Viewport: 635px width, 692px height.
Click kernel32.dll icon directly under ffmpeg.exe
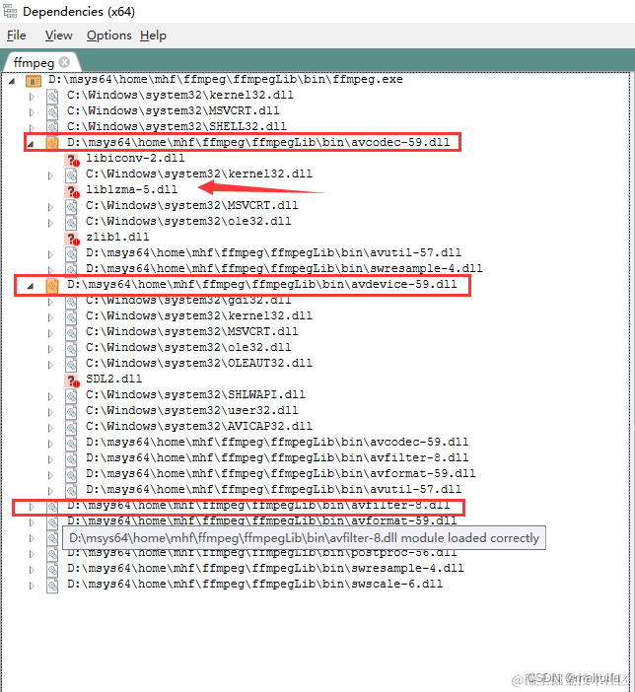[52, 97]
